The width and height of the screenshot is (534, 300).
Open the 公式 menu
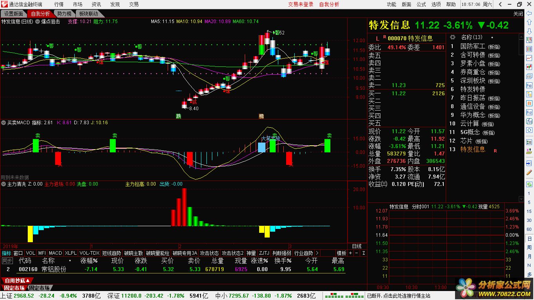click(421, 4)
